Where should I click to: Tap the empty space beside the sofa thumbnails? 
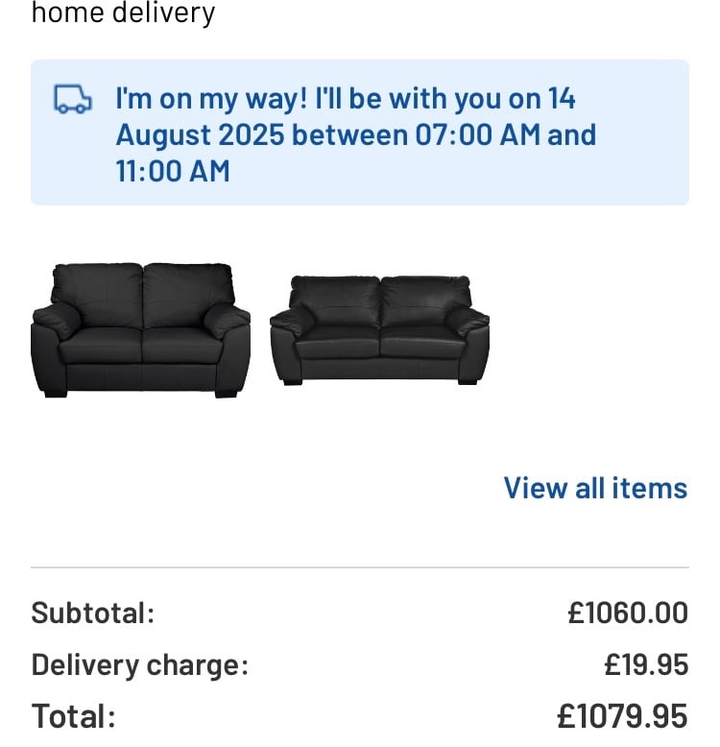[x=590, y=329]
